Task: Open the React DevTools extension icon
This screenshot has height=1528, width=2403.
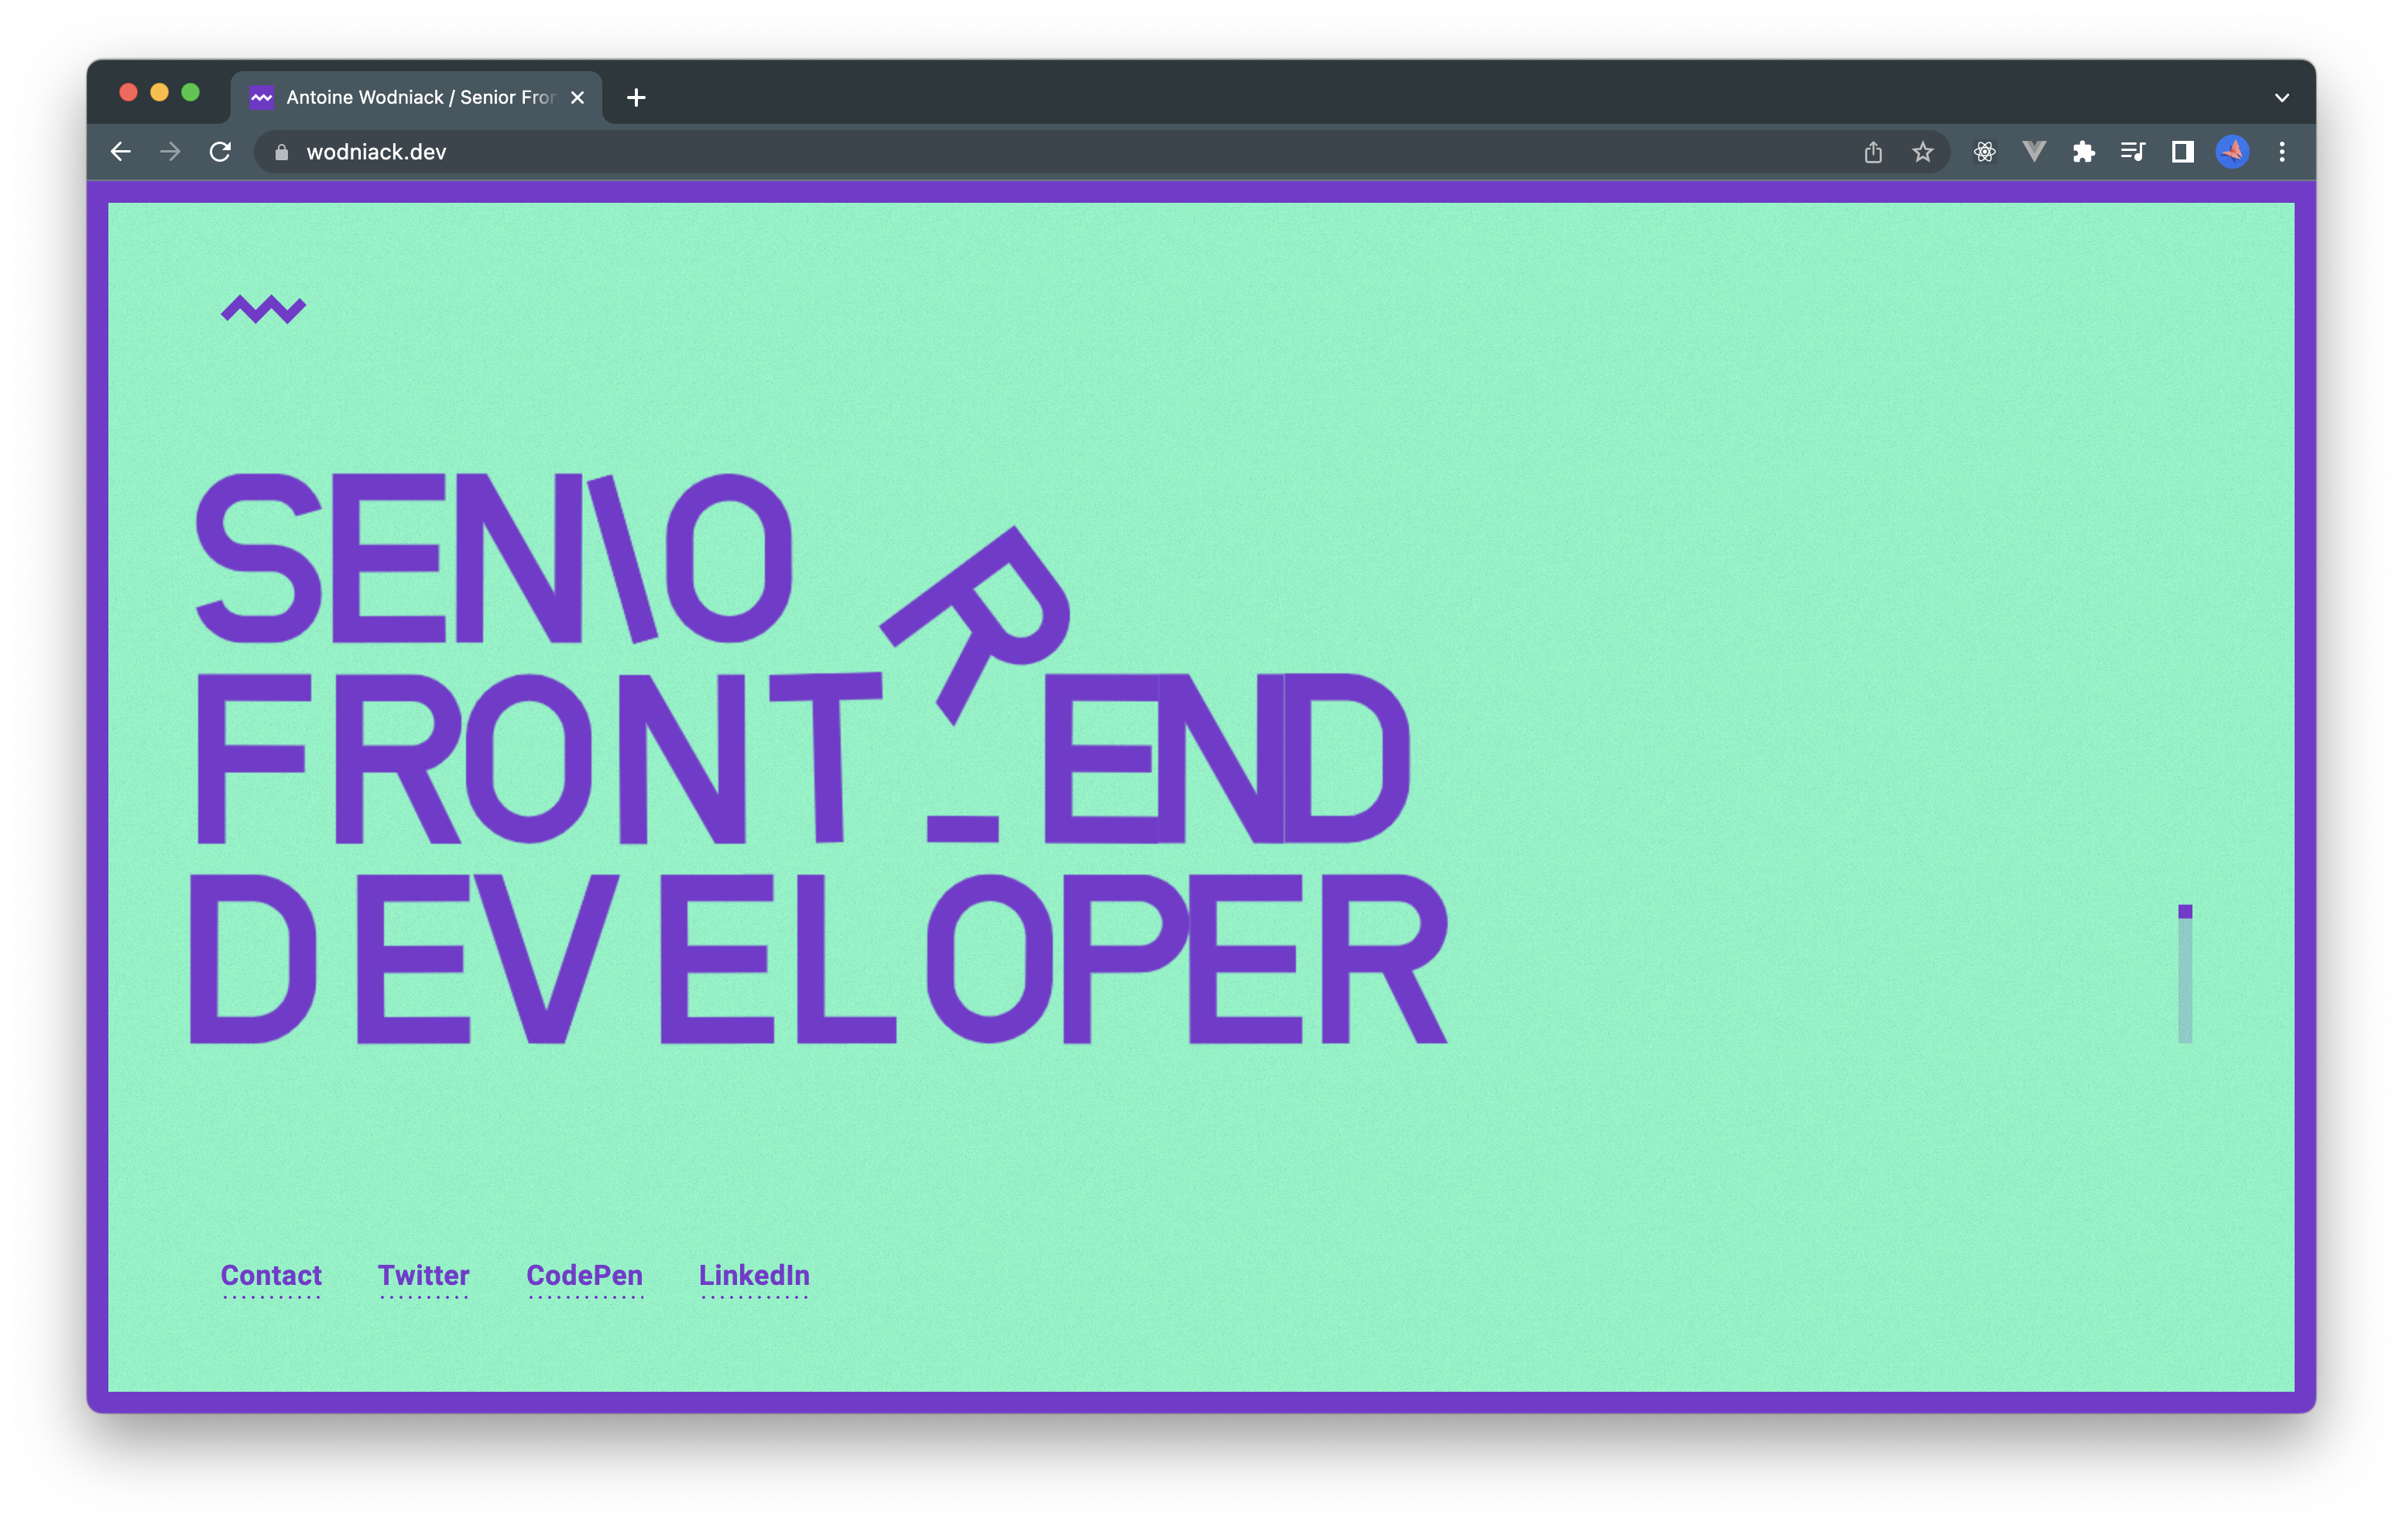Action: tap(1984, 152)
